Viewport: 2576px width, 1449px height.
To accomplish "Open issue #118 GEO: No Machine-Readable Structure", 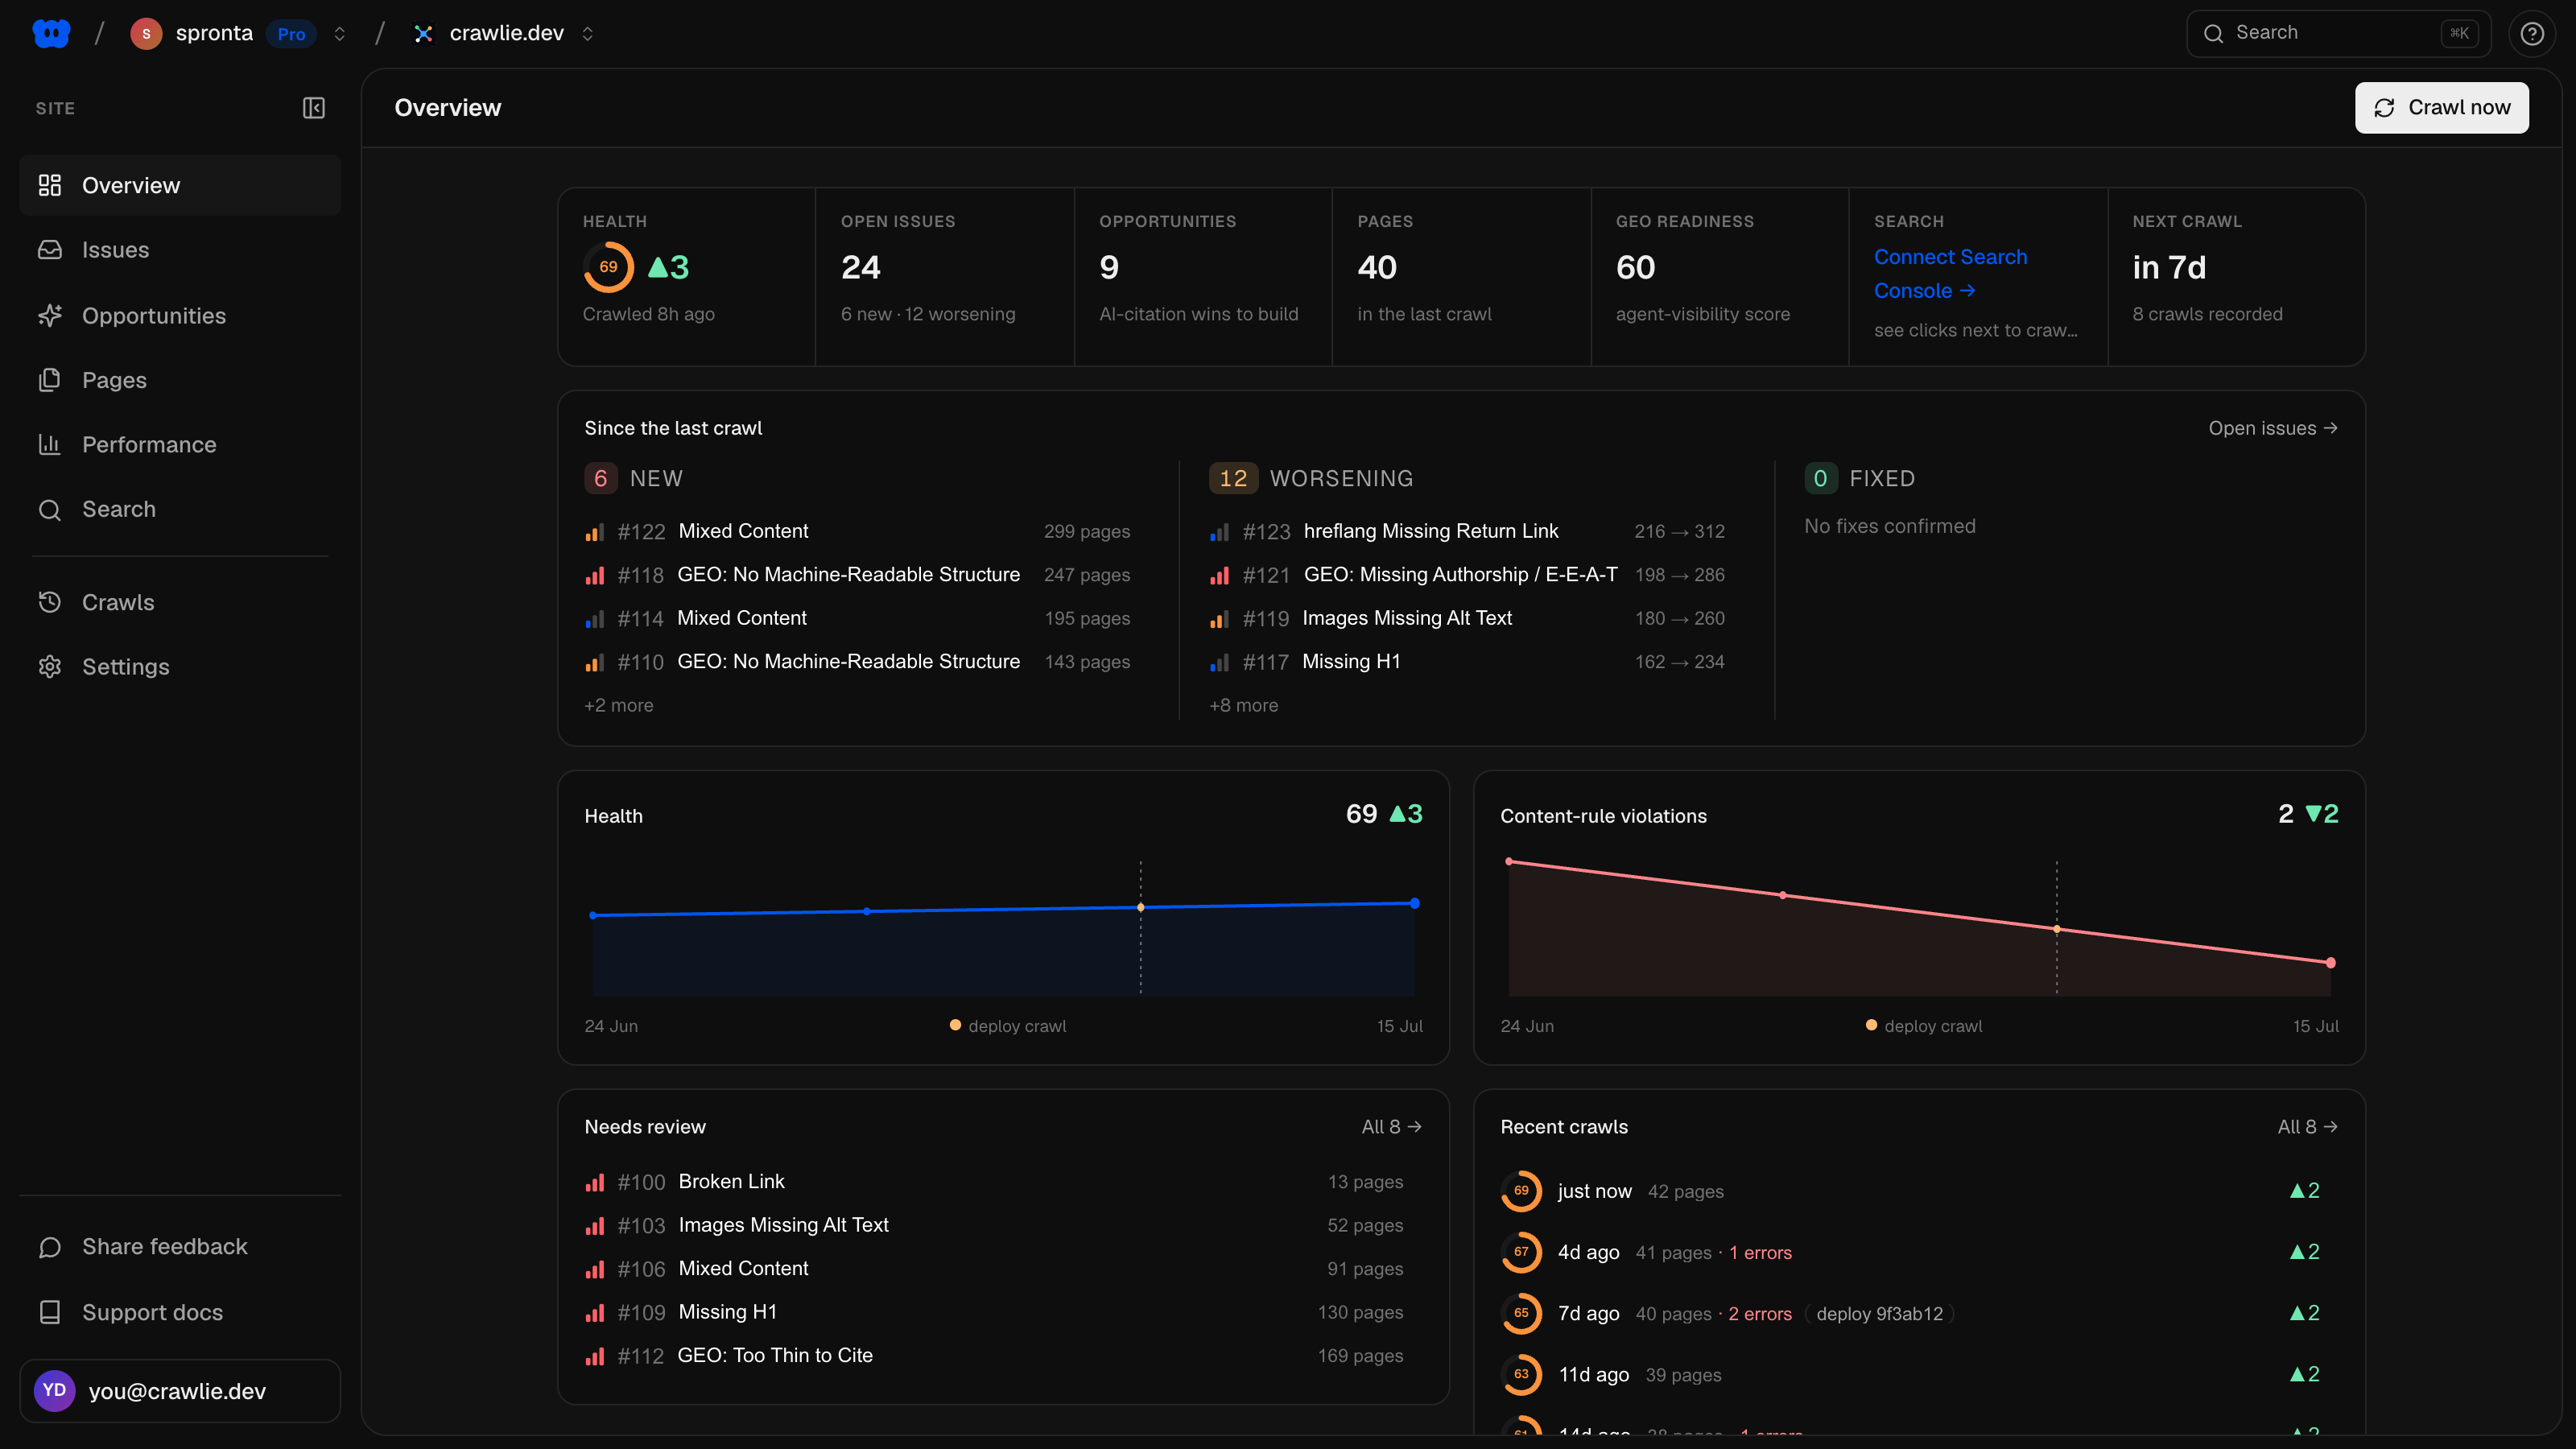I will click(857, 575).
